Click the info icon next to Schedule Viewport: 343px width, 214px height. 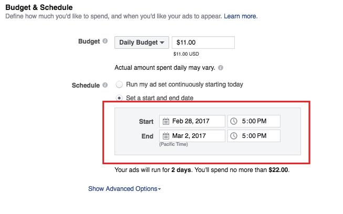click(x=105, y=84)
